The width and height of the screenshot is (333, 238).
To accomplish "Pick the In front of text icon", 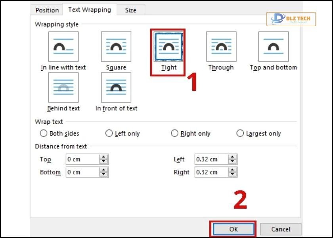I will point(116,88).
